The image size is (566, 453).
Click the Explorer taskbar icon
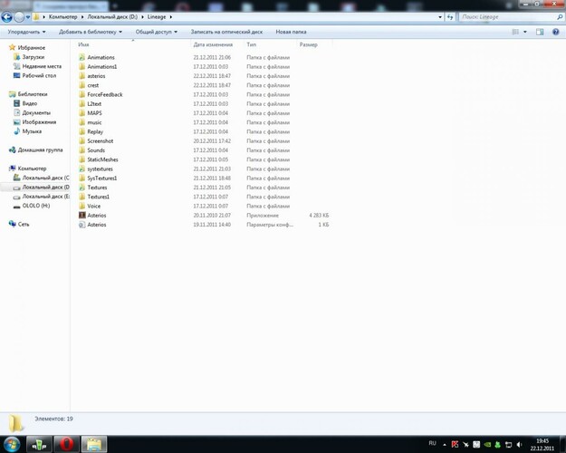coord(94,444)
